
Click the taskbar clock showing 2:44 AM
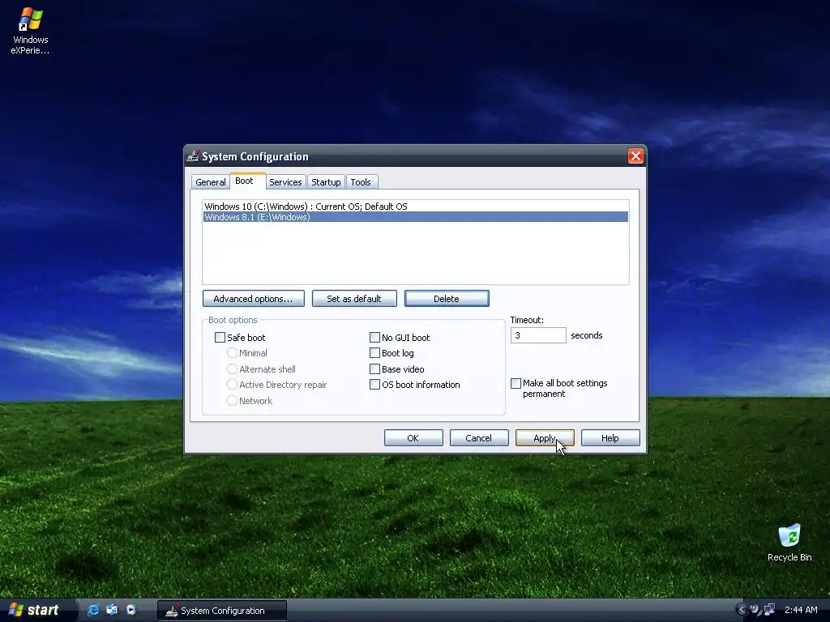pos(801,610)
